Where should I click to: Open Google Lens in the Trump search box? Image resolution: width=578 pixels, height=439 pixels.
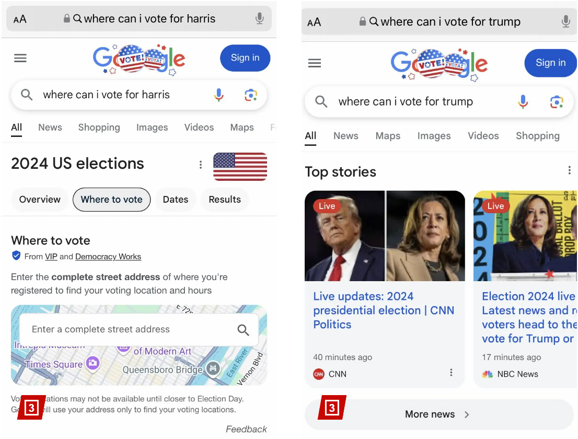557,102
